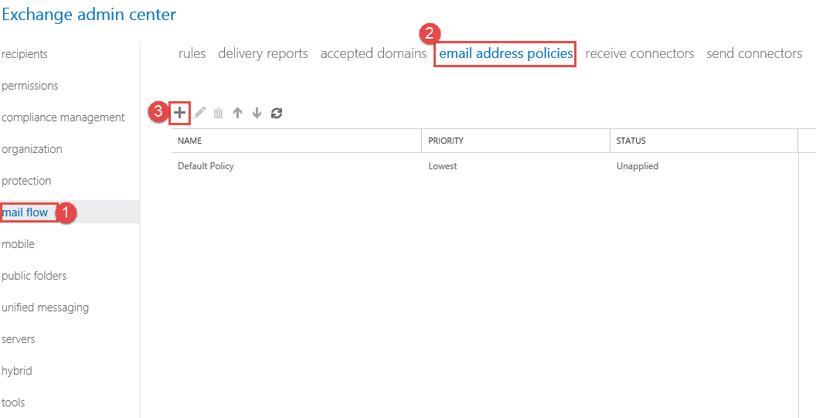Open the servers section

[19, 339]
